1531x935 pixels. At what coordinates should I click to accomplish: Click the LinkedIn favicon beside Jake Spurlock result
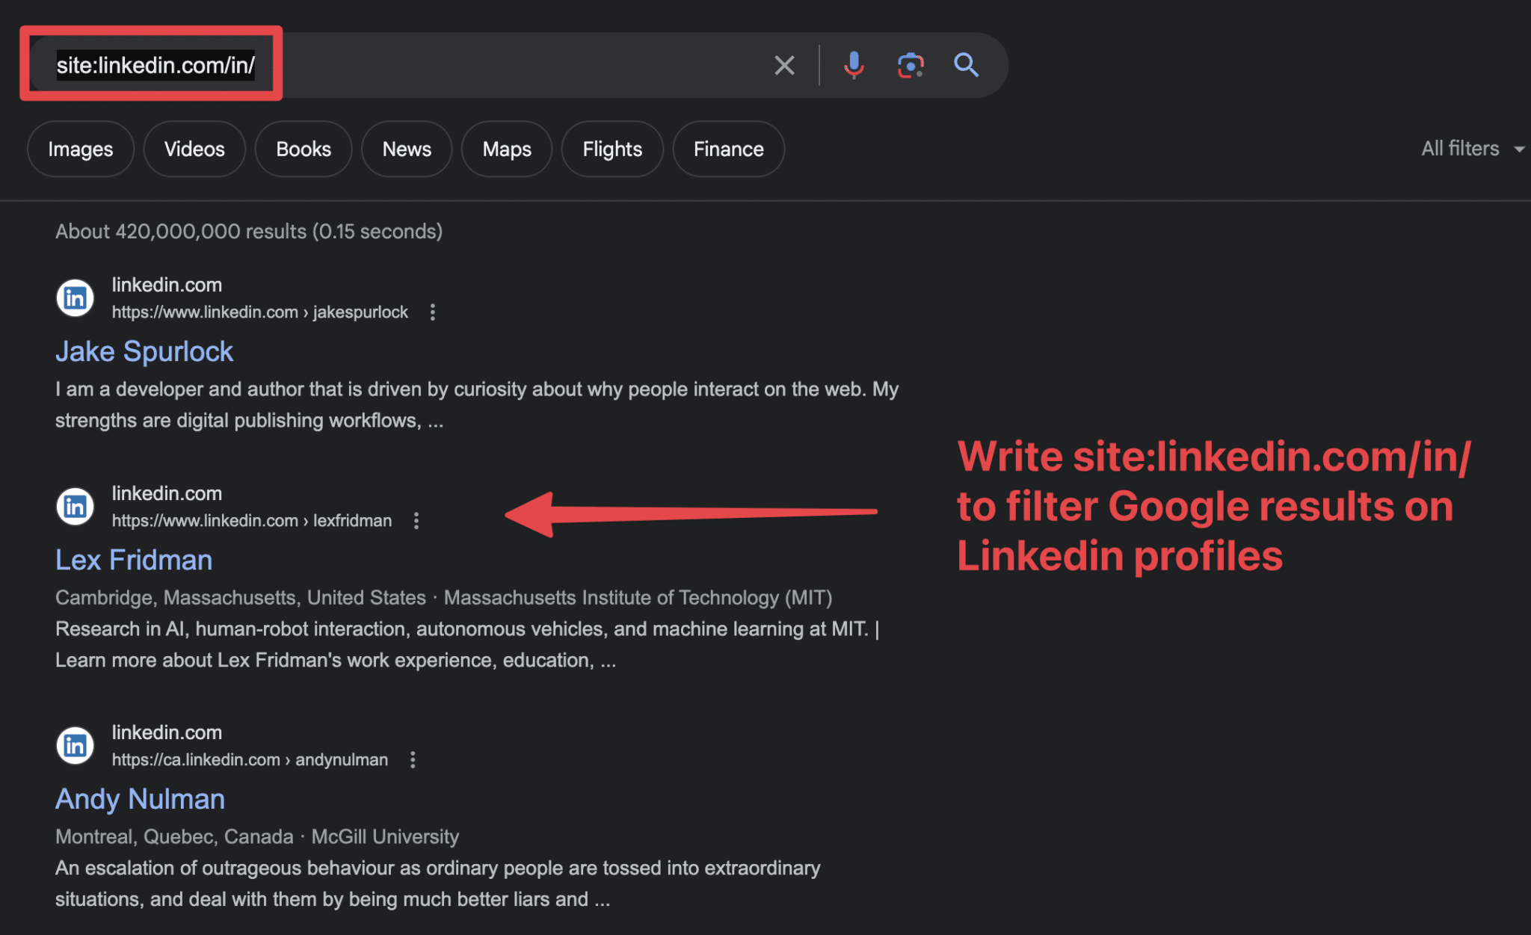[75, 297]
